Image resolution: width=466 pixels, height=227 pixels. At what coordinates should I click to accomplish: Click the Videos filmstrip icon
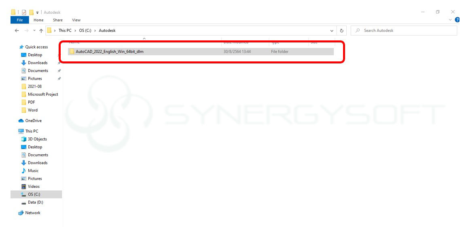click(24, 187)
